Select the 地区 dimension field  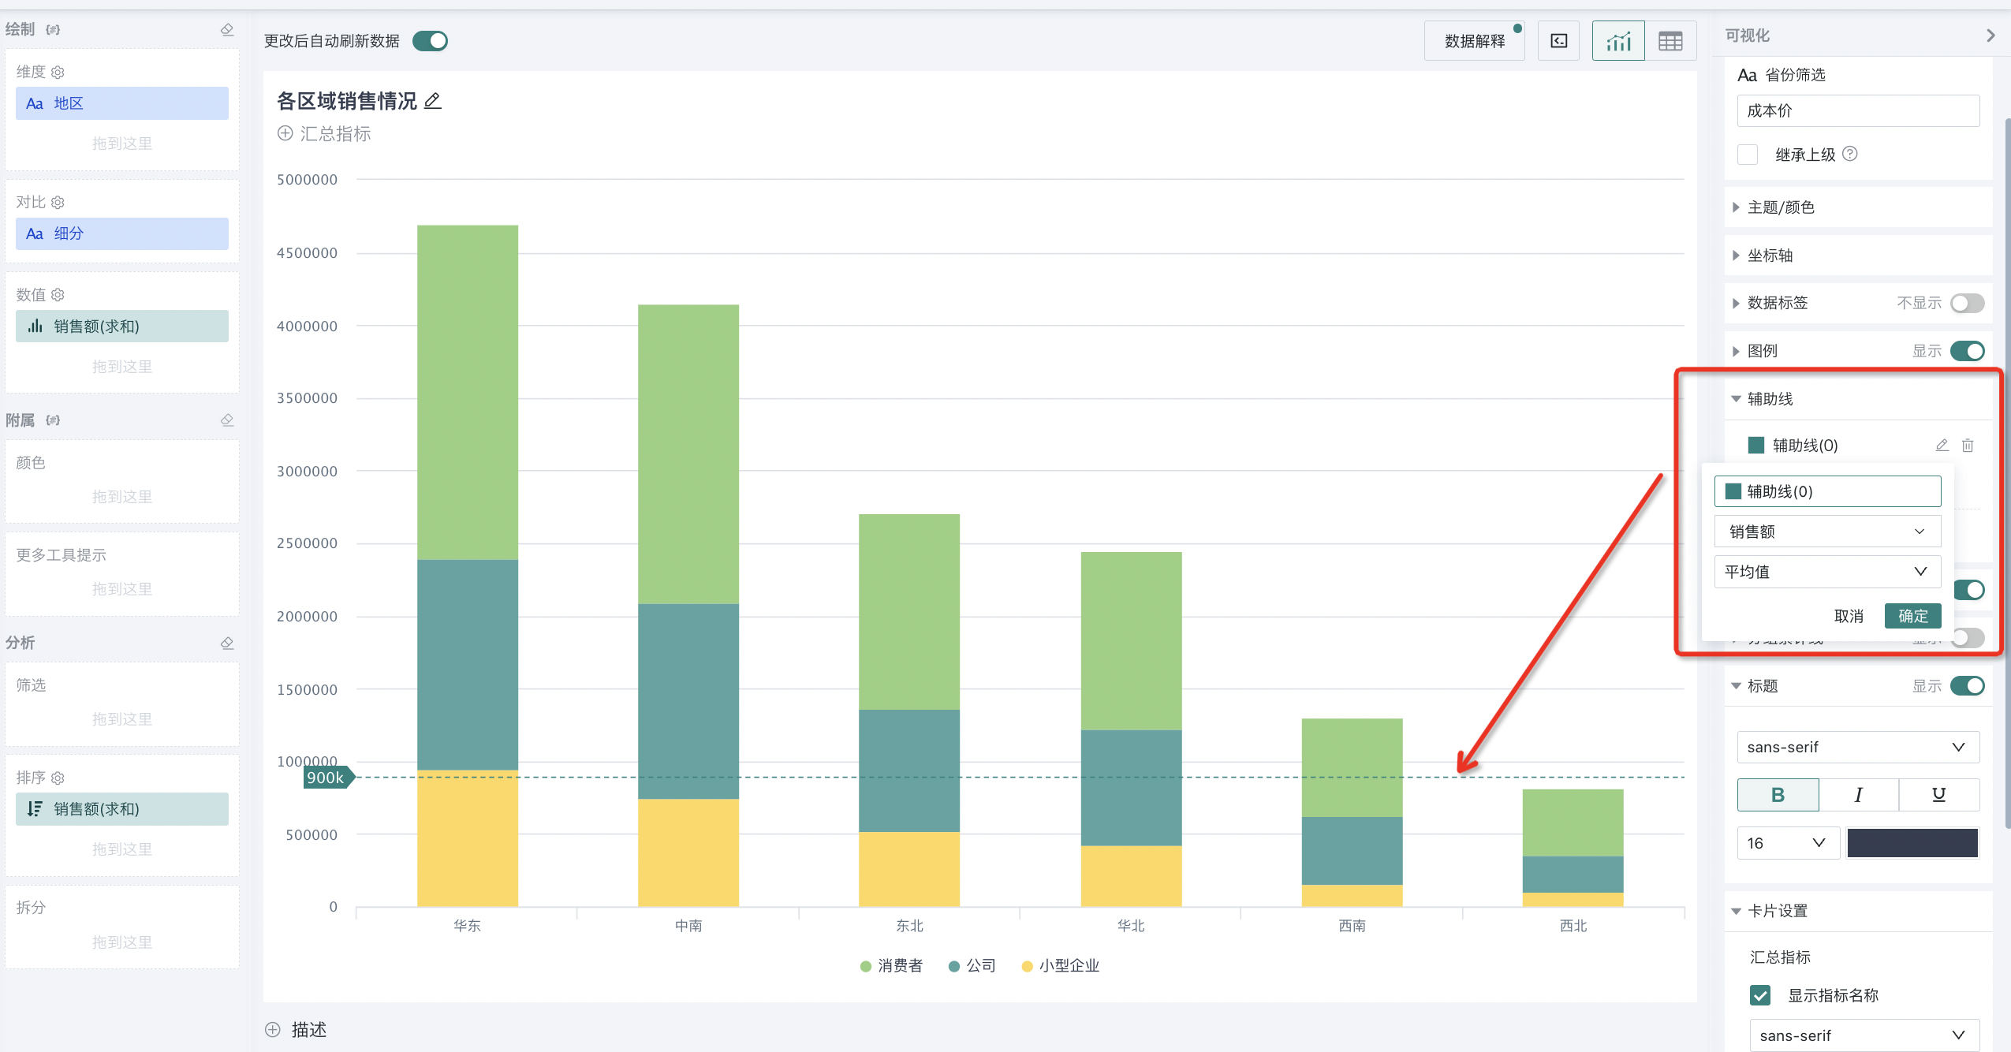(121, 103)
